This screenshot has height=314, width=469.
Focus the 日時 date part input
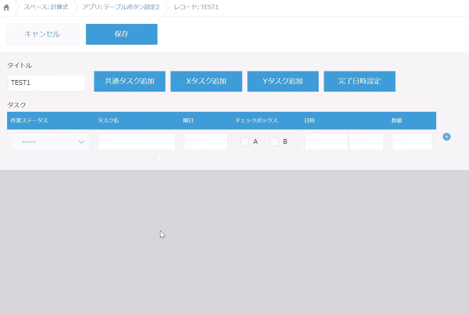(326, 142)
